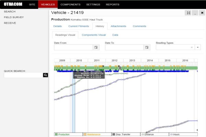Select the History tab

point(100,26)
